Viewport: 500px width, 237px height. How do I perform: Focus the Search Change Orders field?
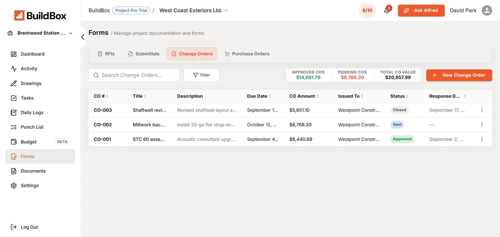click(134, 75)
